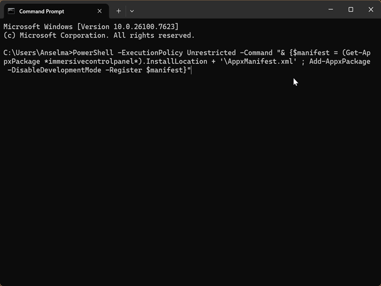Maximize the terminal window
The height and width of the screenshot is (286, 381).
tap(351, 10)
